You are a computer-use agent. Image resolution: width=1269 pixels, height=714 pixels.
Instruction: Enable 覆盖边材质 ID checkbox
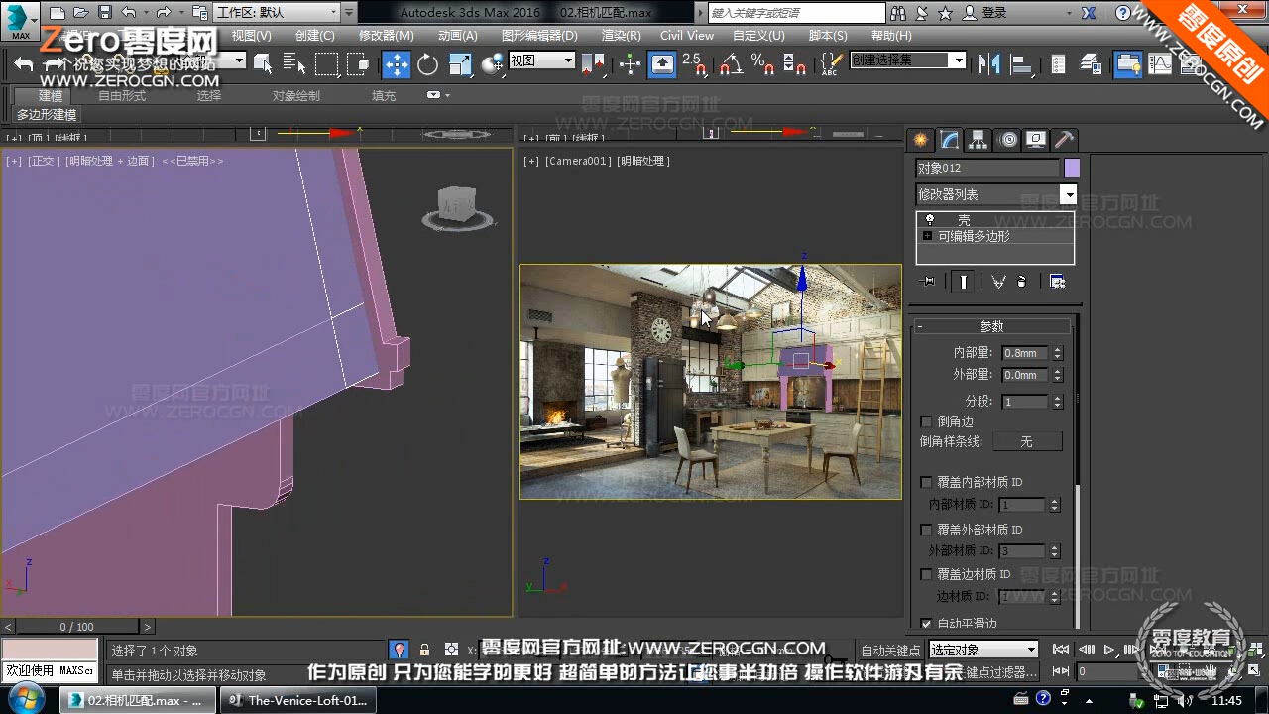(x=927, y=574)
